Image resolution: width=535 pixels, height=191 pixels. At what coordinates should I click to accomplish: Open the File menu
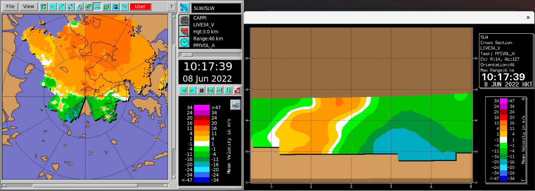pyautogui.click(x=10, y=6)
